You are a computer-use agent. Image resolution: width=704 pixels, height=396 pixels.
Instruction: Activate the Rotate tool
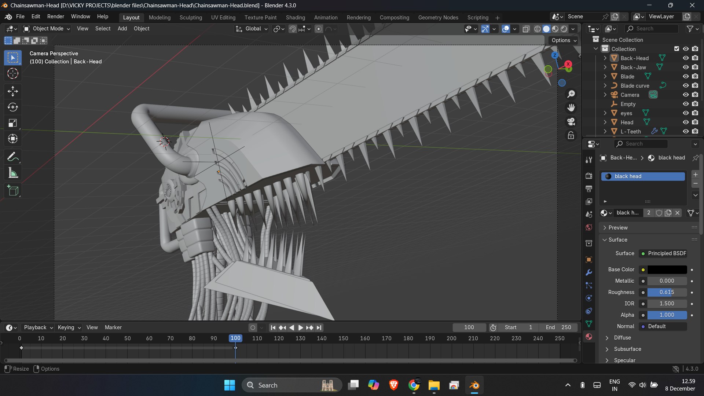[x=13, y=107]
